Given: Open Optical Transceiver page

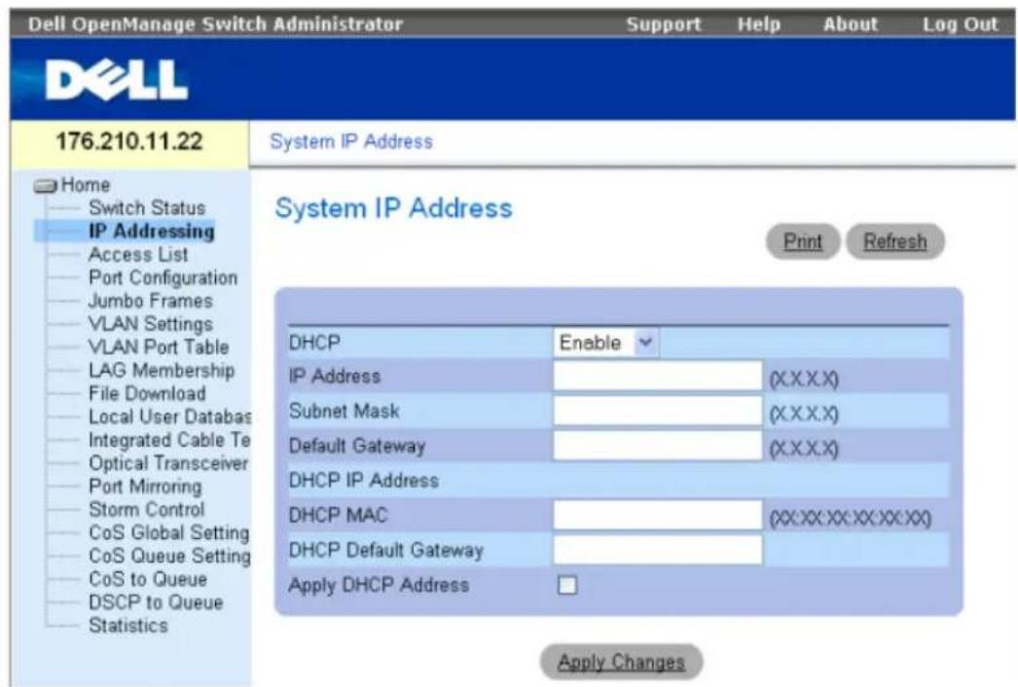Looking at the screenshot, I should pos(168,463).
